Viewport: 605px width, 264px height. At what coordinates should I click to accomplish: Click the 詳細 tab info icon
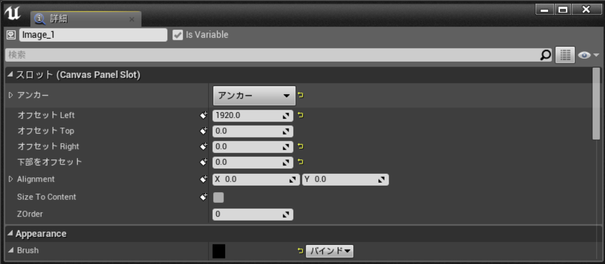(x=40, y=18)
